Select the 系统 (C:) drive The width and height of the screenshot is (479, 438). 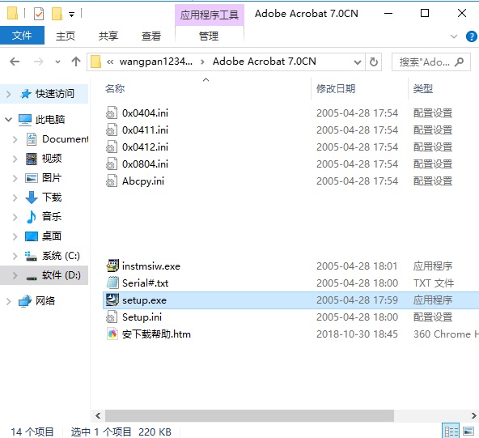[61, 256]
